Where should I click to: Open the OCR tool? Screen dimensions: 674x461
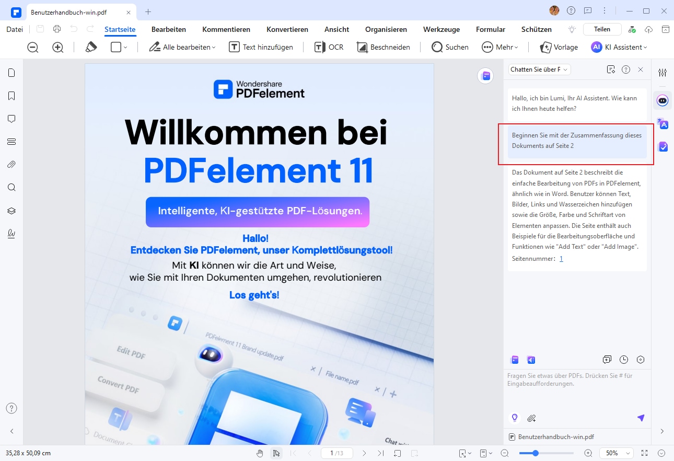coord(329,47)
